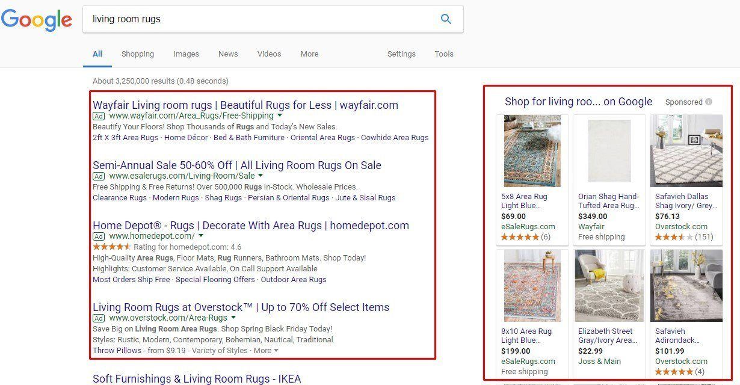
Task: Click the blue search magnifier icon
Action: click(446, 19)
